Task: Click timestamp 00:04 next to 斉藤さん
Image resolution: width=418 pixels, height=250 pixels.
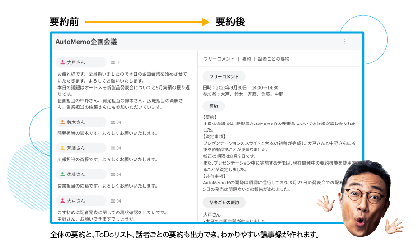Action: [x=116, y=148]
